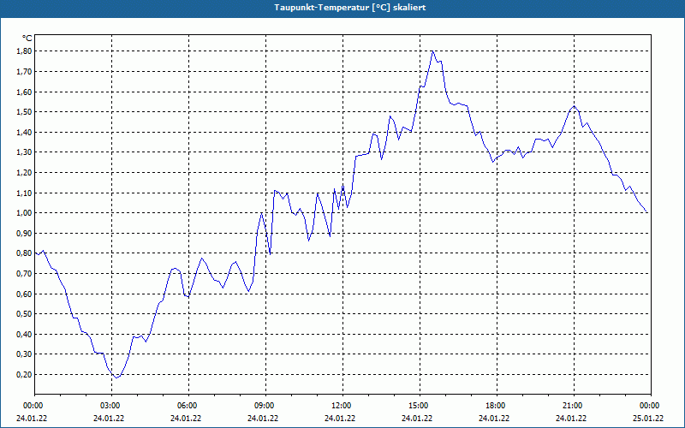
Task: Select the 1,30 y-axis label
Action: [24, 152]
